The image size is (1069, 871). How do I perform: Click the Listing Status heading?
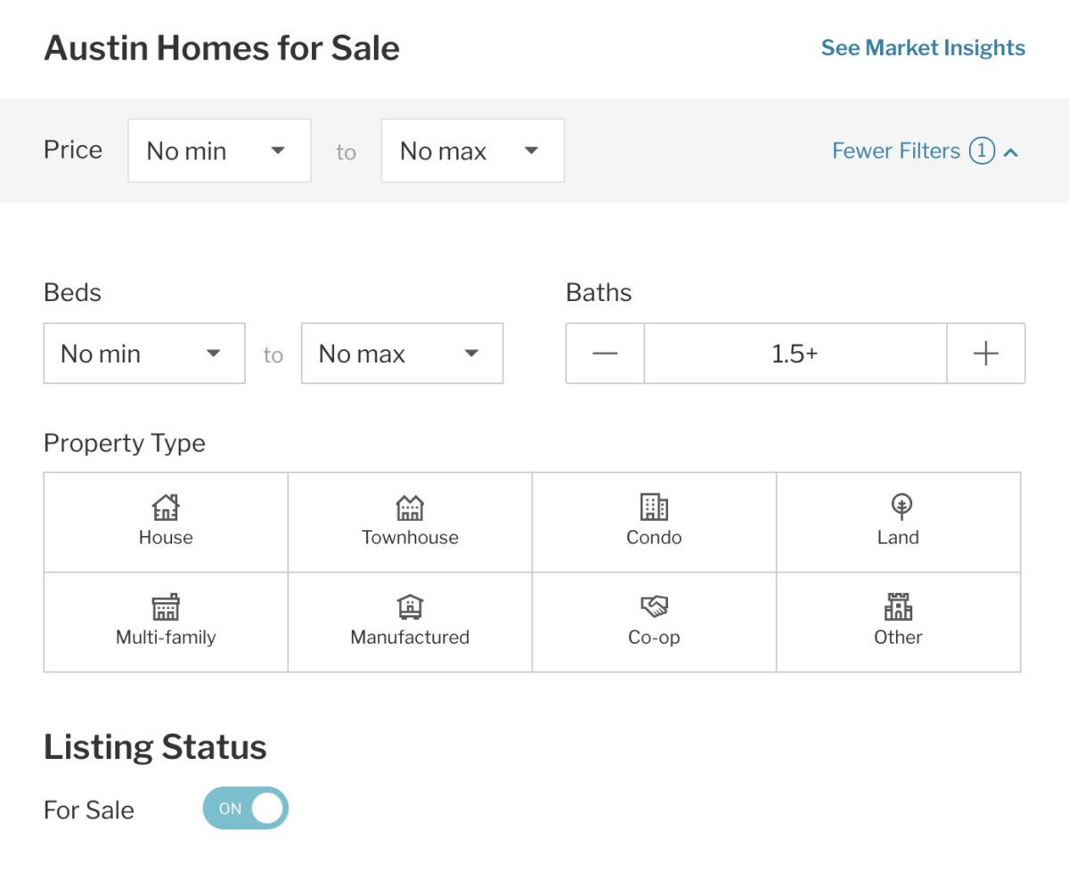click(x=155, y=747)
